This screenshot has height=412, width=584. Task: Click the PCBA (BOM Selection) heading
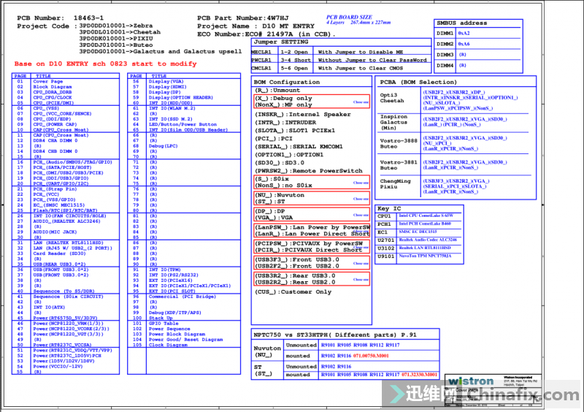point(418,82)
